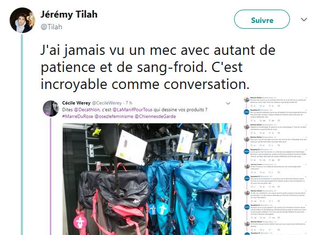Expand the quoted tweet's chevron options
Image resolution: width=314 pixels, height=235 pixels.
[228, 103]
